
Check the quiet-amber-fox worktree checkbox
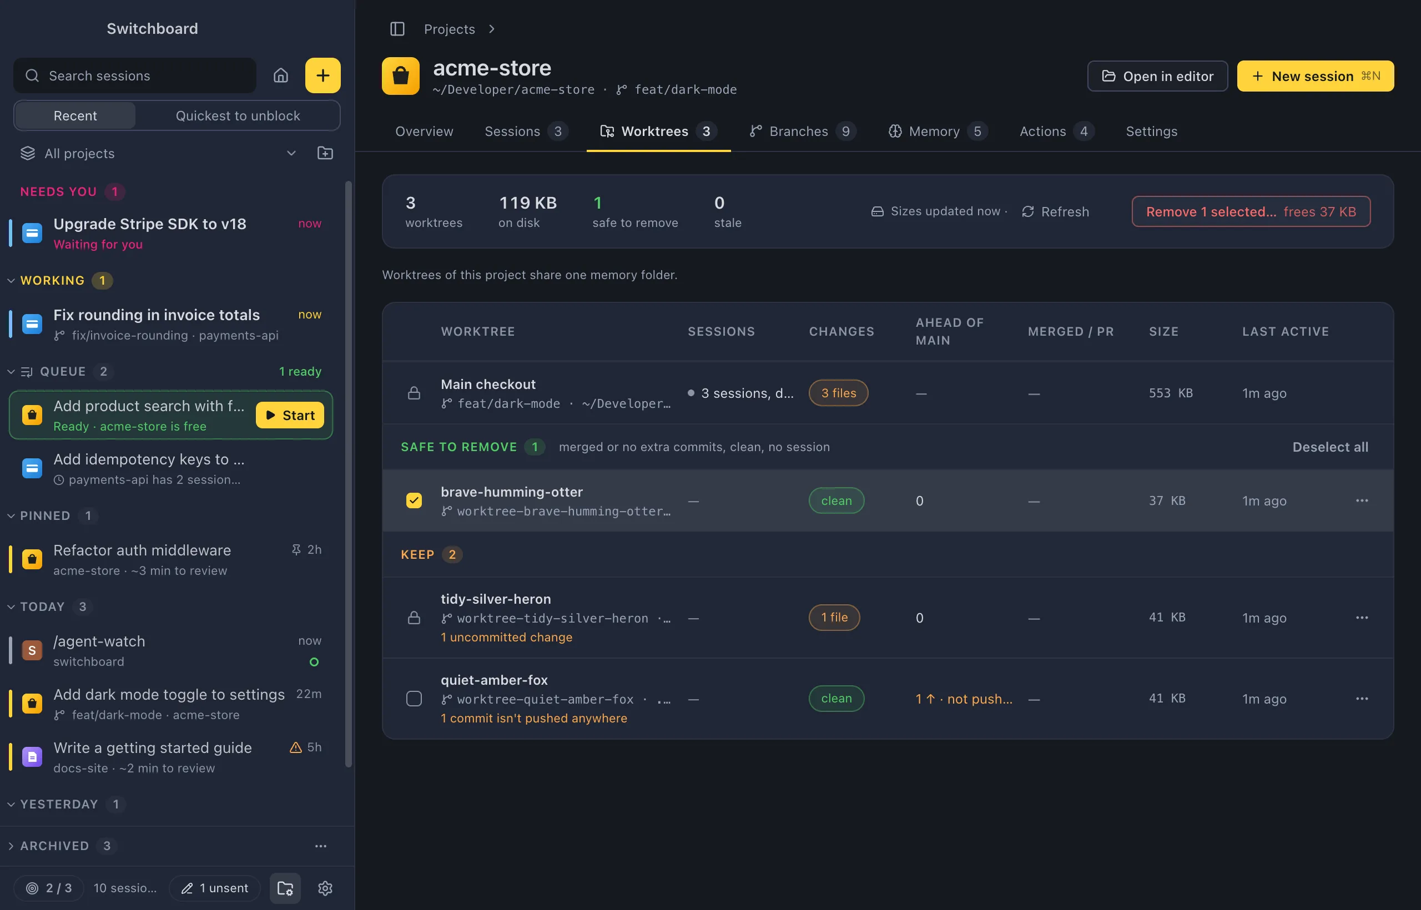point(414,699)
